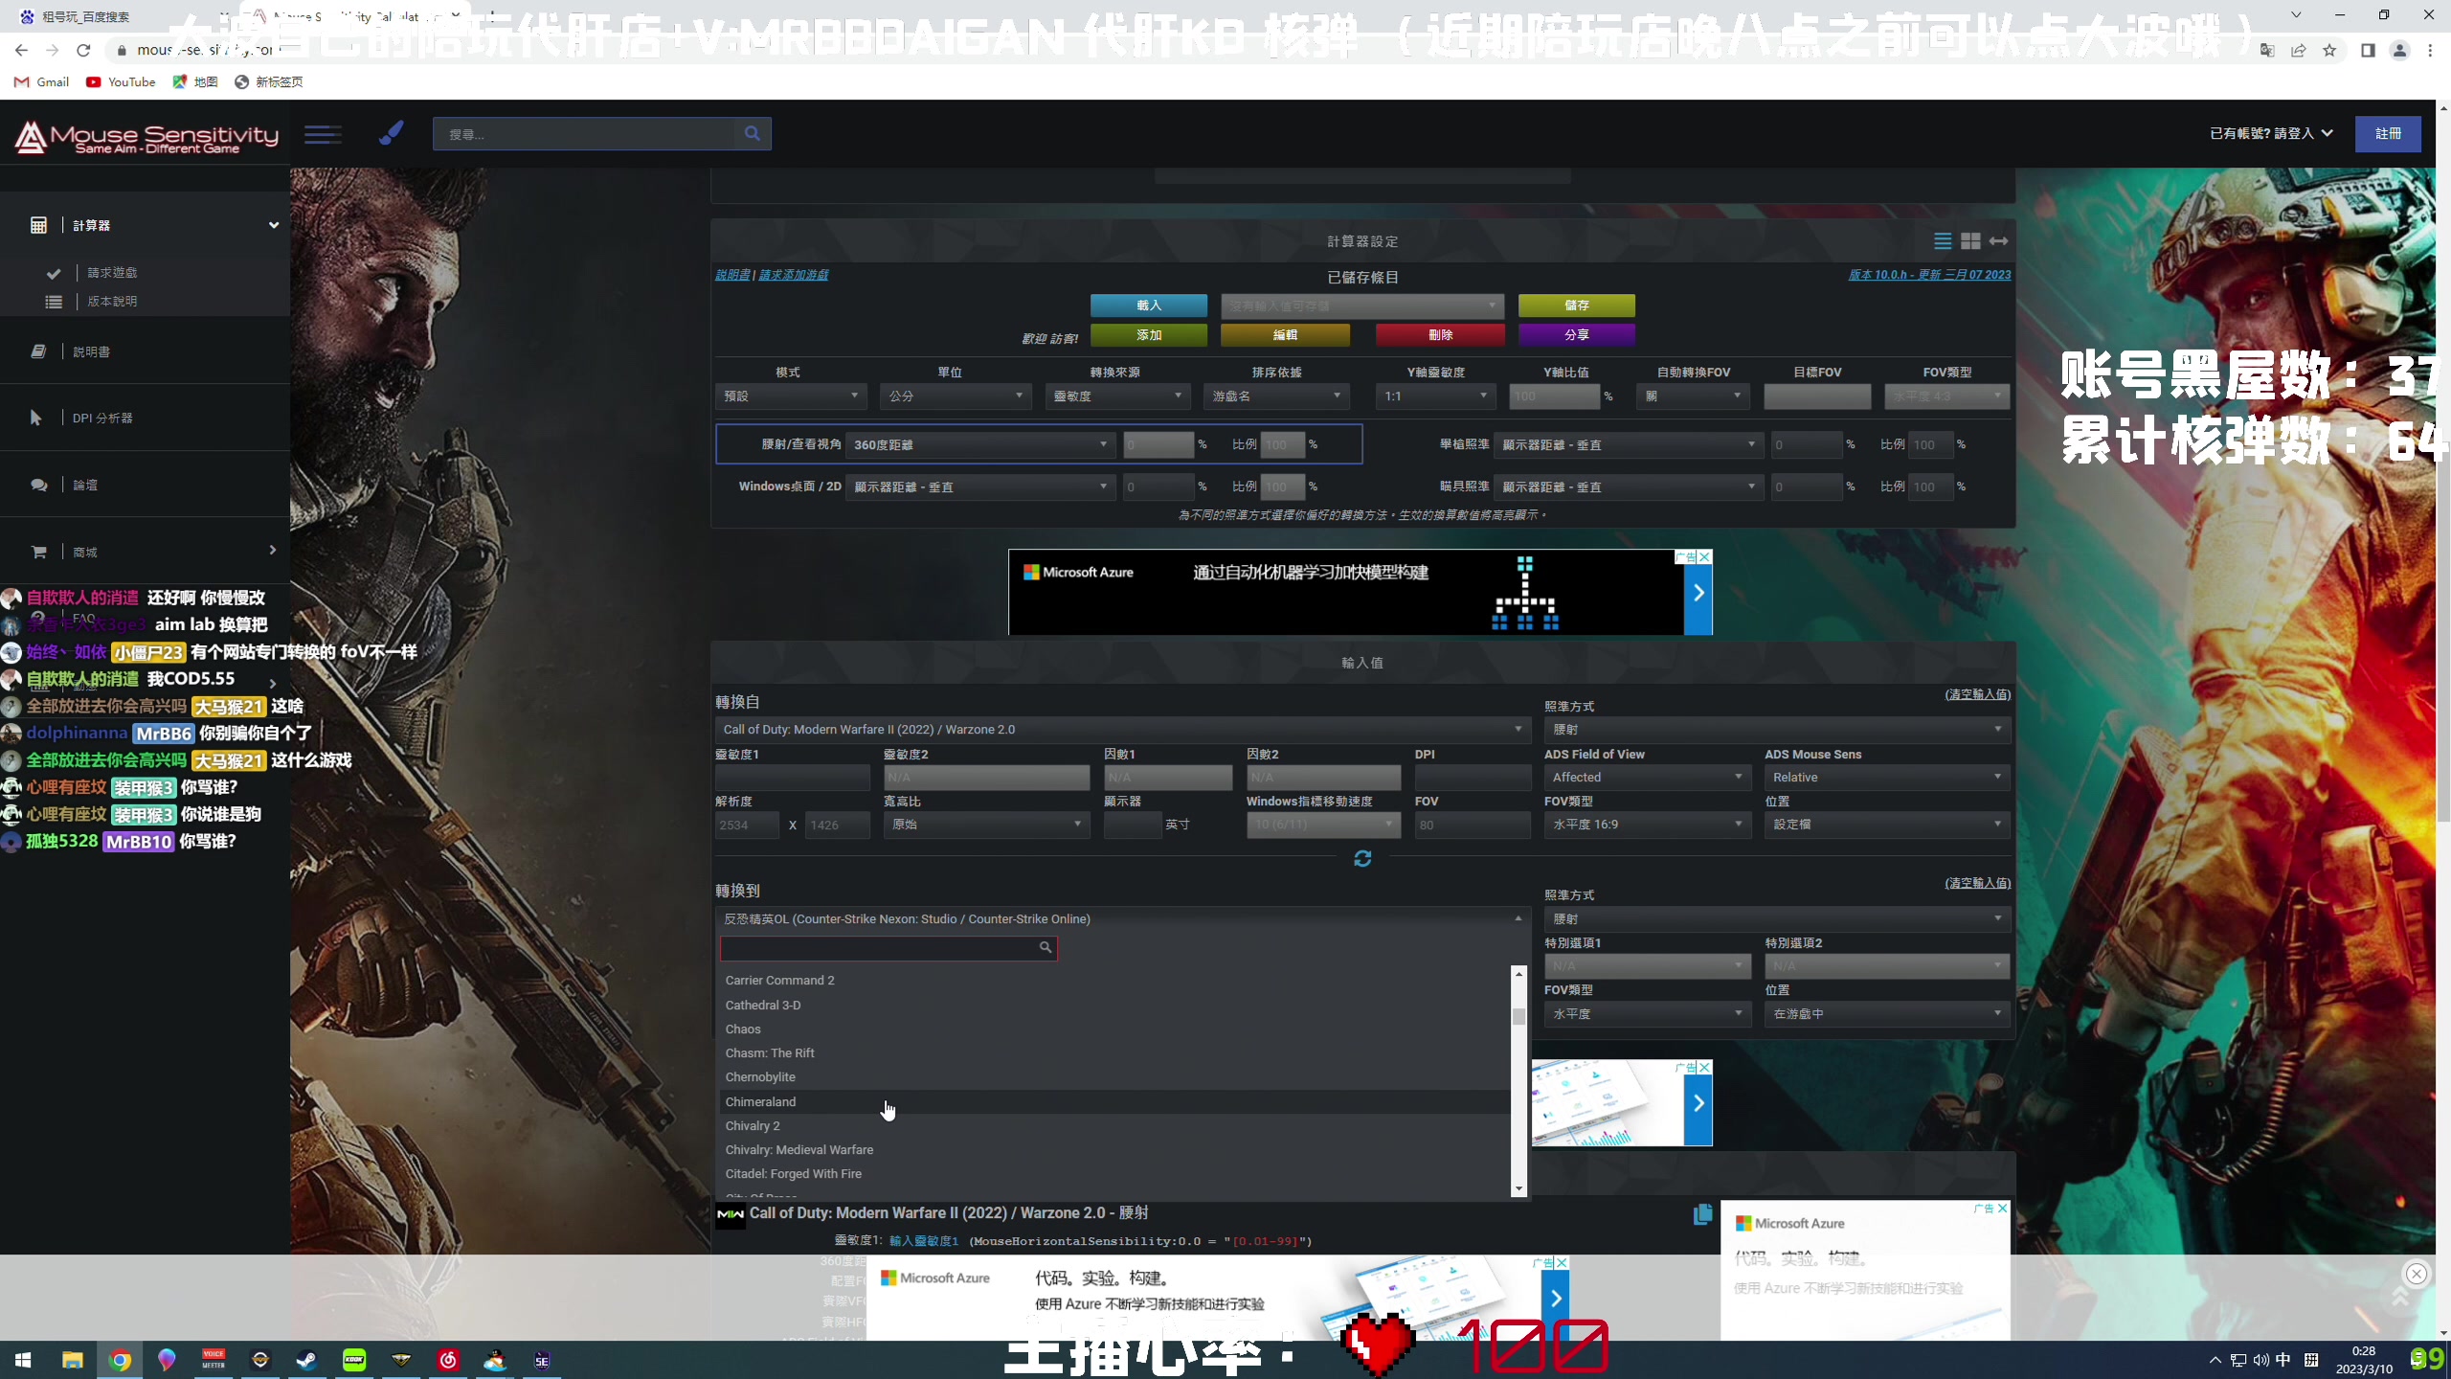
Task: Open the 單位 units dropdown
Action: pos(955,396)
